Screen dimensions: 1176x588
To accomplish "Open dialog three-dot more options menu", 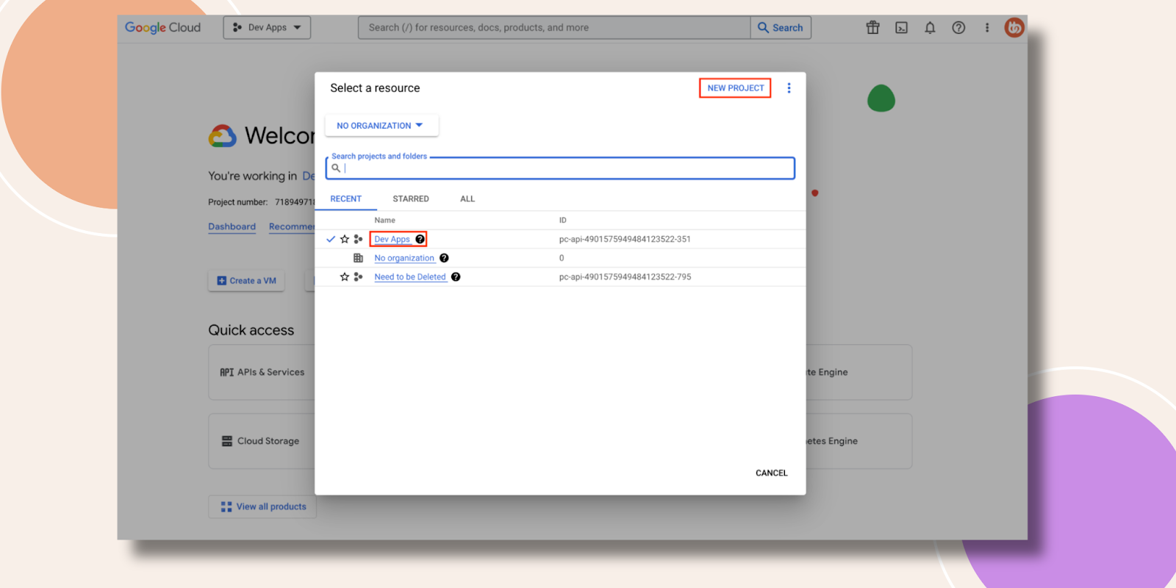I will [x=789, y=88].
